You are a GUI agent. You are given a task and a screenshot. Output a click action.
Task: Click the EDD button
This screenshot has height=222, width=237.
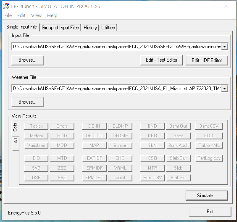tap(209, 136)
